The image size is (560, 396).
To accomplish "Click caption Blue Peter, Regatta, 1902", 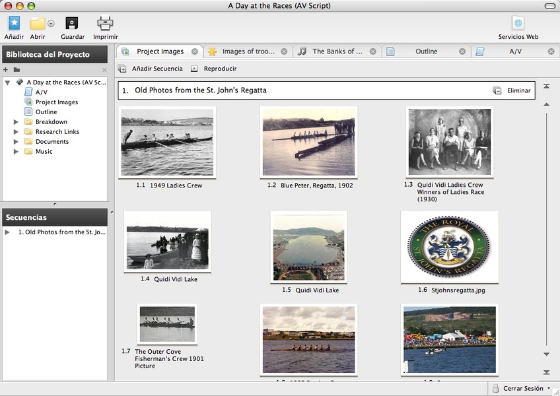I will pyautogui.click(x=317, y=185).
